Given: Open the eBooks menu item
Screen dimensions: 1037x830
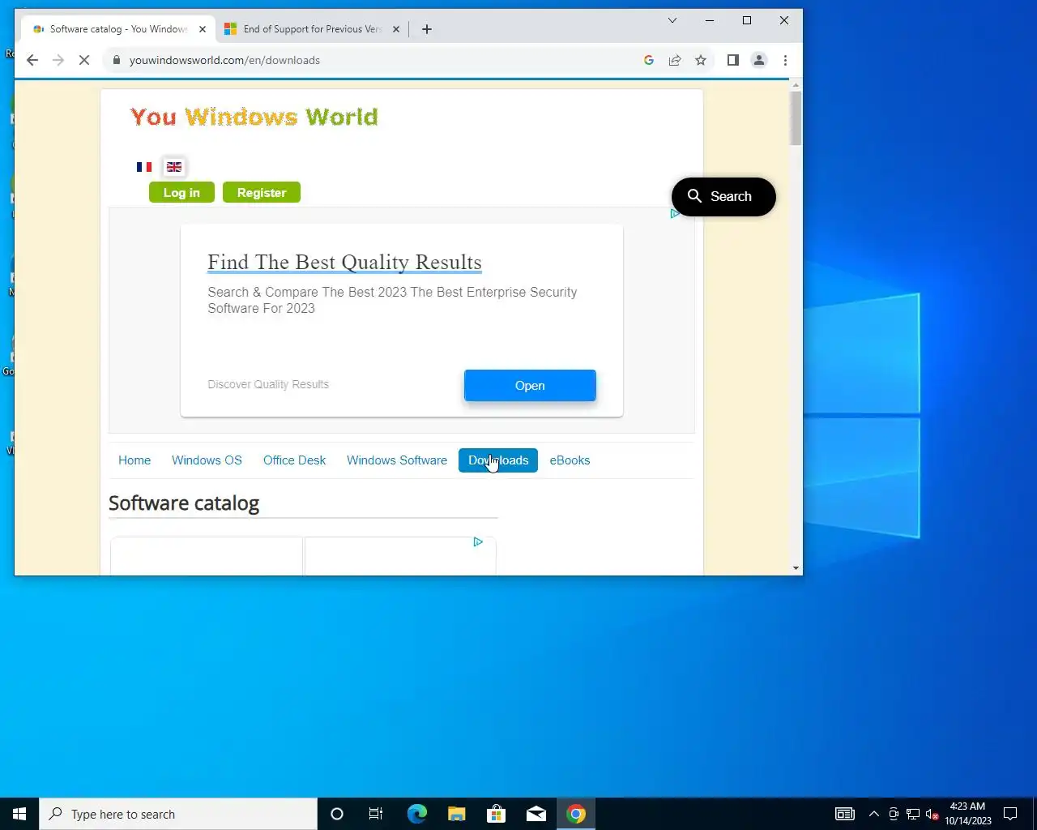Looking at the screenshot, I should [570, 460].
